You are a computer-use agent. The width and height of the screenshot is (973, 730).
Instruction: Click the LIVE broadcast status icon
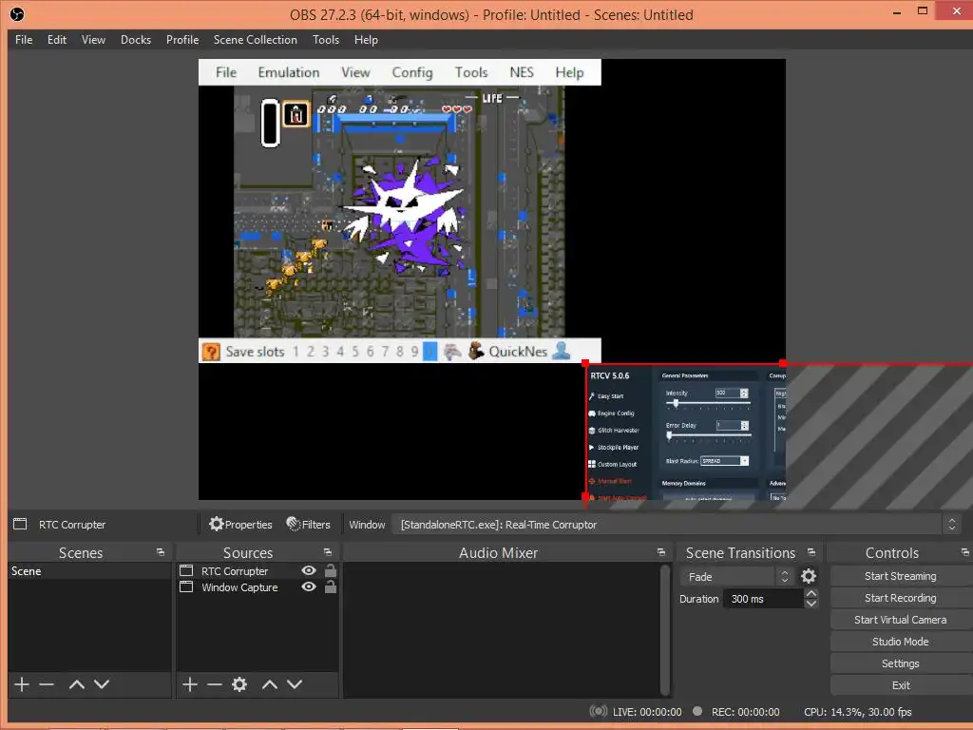[599, 711]
